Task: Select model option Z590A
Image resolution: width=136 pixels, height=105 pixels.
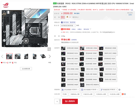Action: [89, 48]
